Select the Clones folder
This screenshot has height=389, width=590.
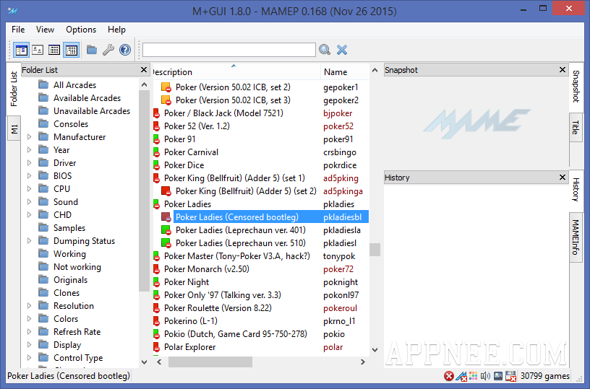click(x=67, y=292)
